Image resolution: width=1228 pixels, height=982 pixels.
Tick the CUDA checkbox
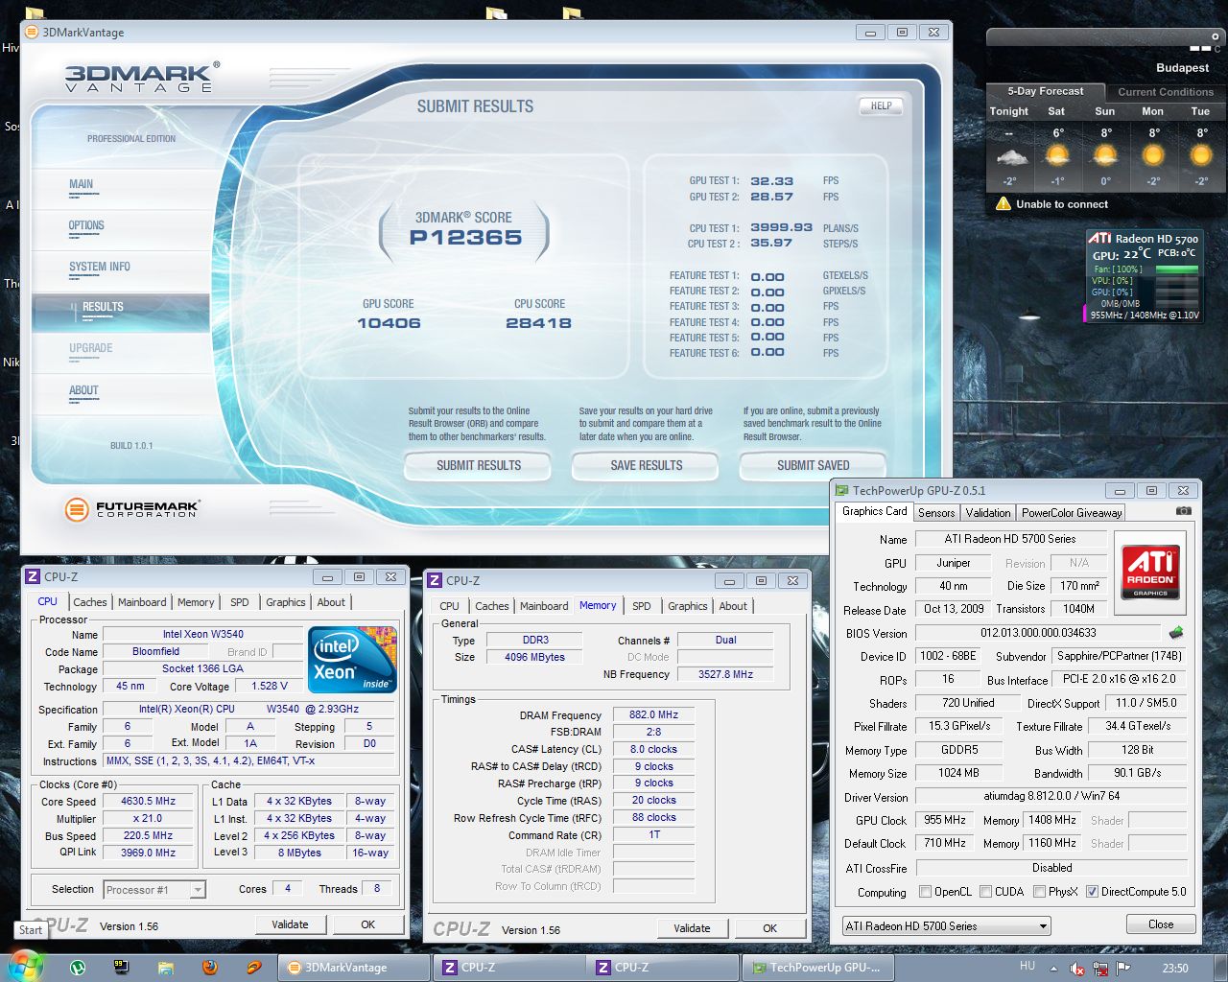pos(985,892)
